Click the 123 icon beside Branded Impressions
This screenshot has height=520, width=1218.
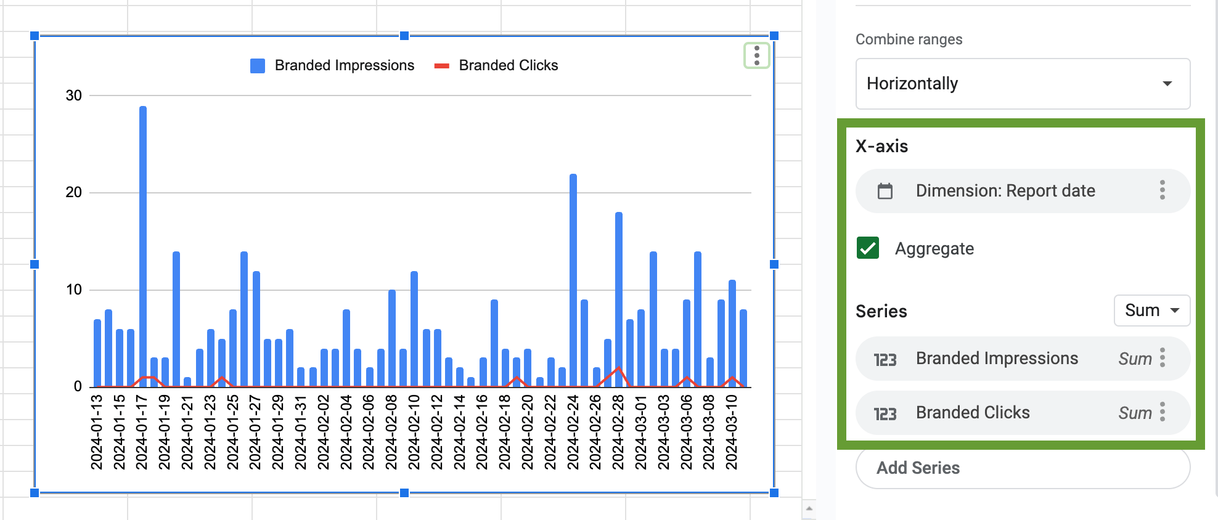coord(885,359)
